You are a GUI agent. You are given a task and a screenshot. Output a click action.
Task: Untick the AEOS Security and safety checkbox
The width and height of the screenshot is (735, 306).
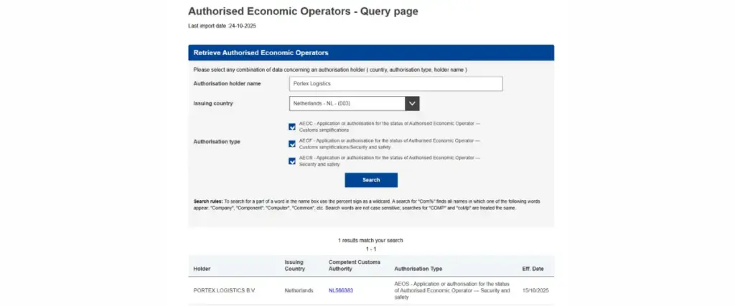click(292, 161)
